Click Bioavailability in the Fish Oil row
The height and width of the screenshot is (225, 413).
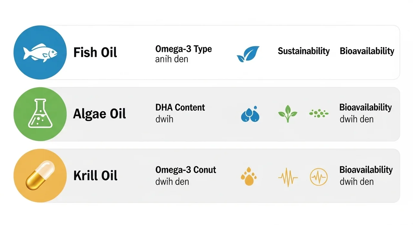point(367,51)
